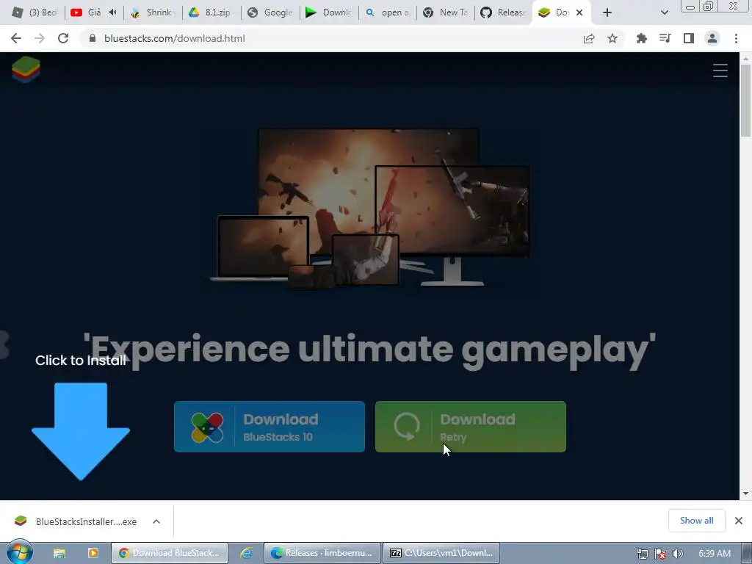Switch to Releases limboemu Edge taskbar window
Viewport: 752px width, 564px height.
coord(322,553)
